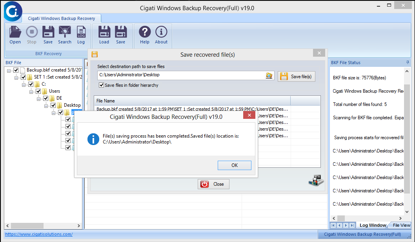Collapse the Users tree node

(x=31, y=92)
